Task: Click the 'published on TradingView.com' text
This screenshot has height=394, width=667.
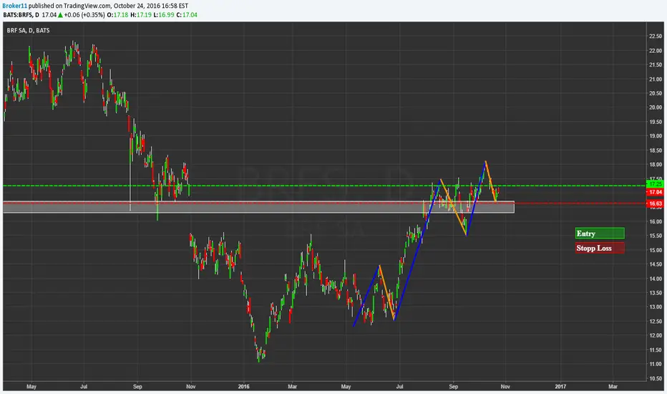Action: 70,6
